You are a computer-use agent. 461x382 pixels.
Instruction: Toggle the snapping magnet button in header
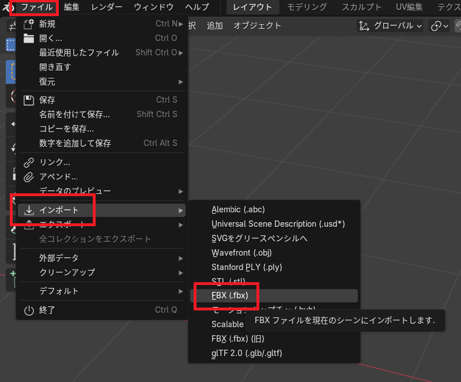click(x=458, y=25)
